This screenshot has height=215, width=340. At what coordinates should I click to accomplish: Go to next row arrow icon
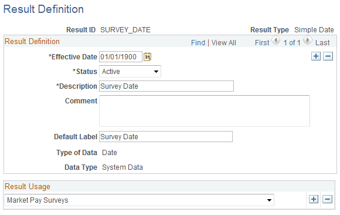pos(307,41)
